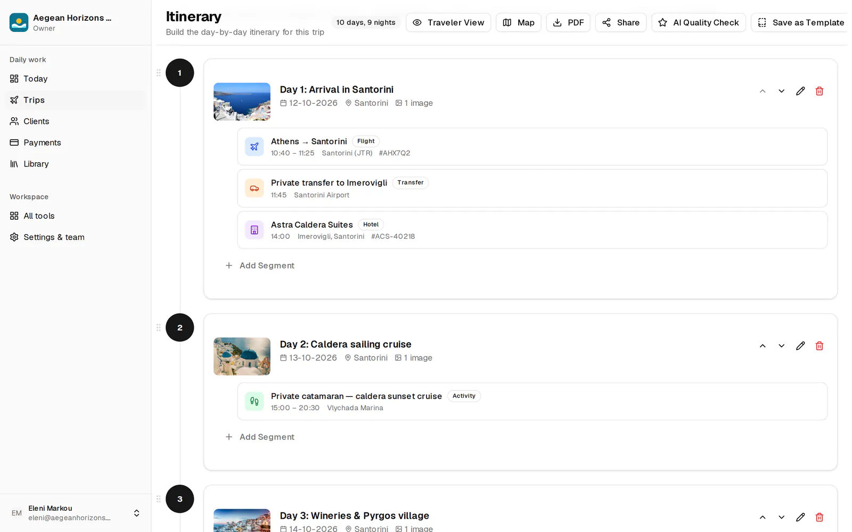Edit Day 3 Wineries & Pyrgos village pencil icon
The width and height of the screenshot is (852, 532).
(800, 517)
